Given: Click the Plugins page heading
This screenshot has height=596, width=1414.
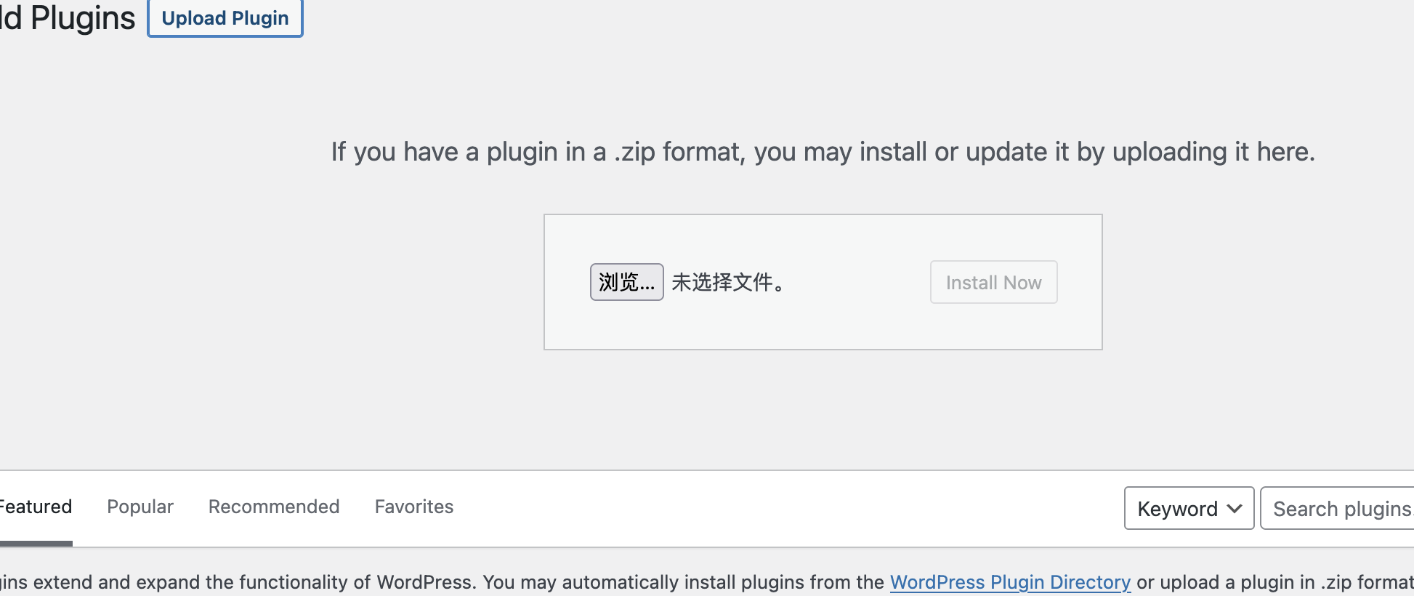Looking at the screenshot, I should pyautogui.click(x=68, y=17).
